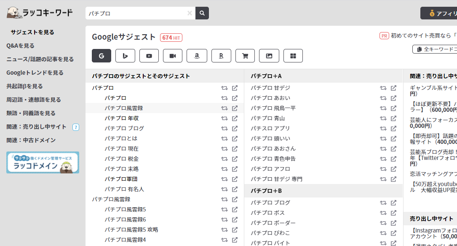Click the 7 badge beside 売り出し中サイト
The image size is (457, 246).
[x=76, y=127]
